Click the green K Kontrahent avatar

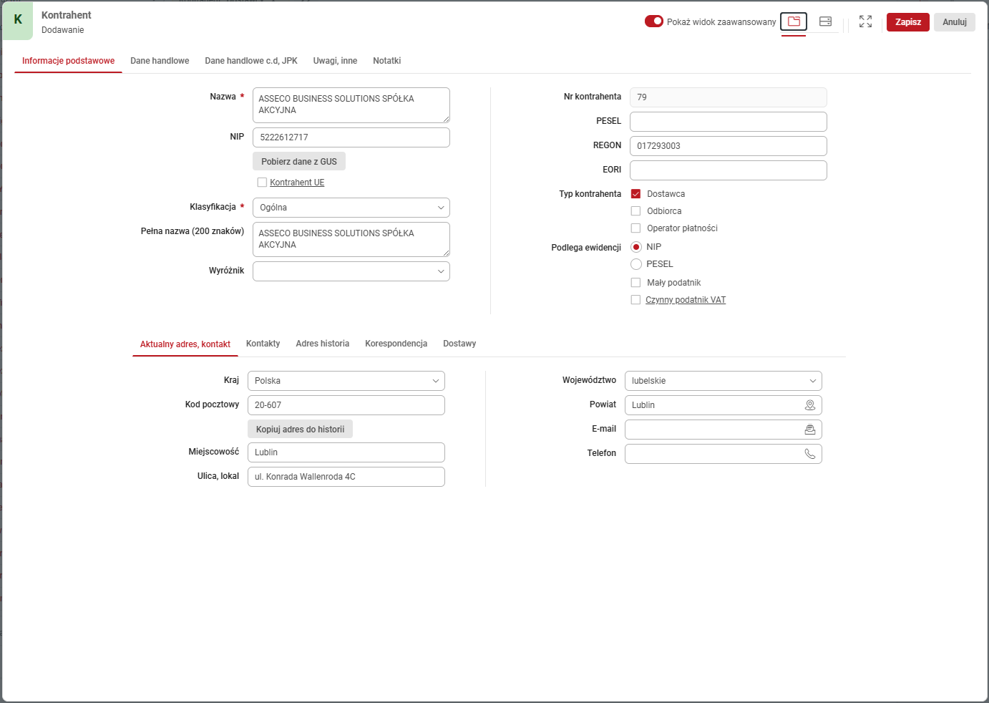(x=18, y=21)
